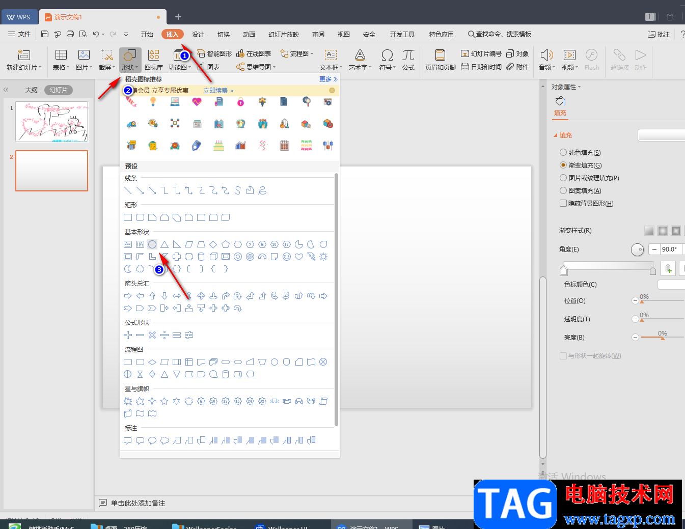Click the Formula (公式) icon
The image size is (685, 529).
tap(408, 55)
